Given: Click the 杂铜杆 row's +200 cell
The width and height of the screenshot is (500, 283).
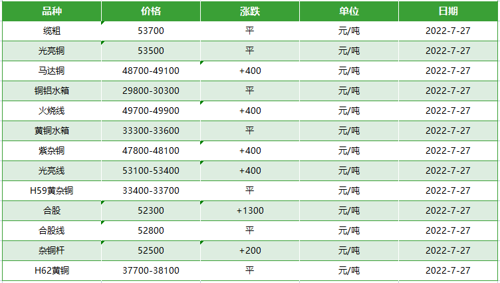Looking at the screenshot, I should 250,250.
